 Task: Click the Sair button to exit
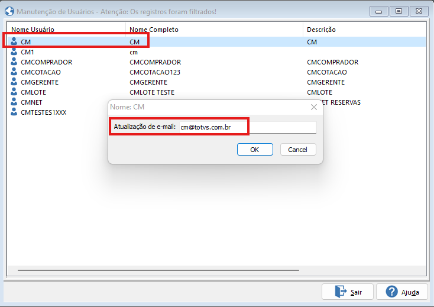[x=348, y=292]
